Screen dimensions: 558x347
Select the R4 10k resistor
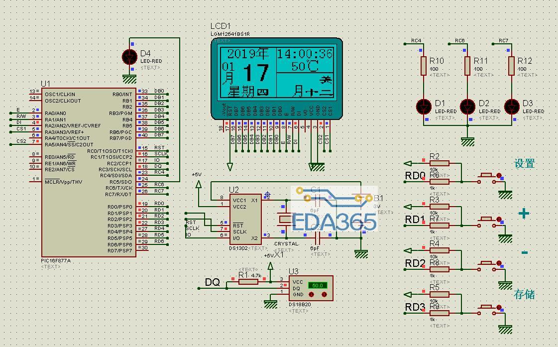point(440,250)
